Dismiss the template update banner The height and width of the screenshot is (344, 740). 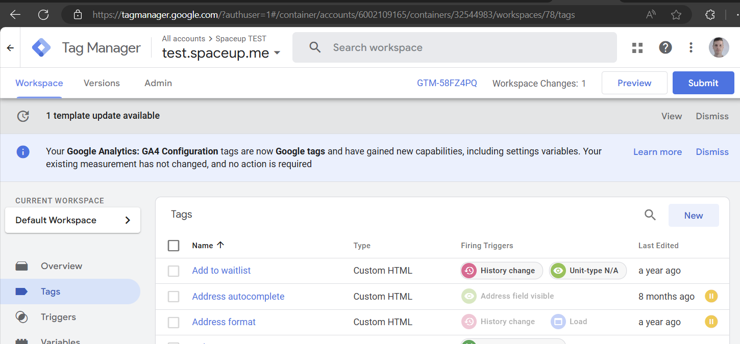click(712, 116)
